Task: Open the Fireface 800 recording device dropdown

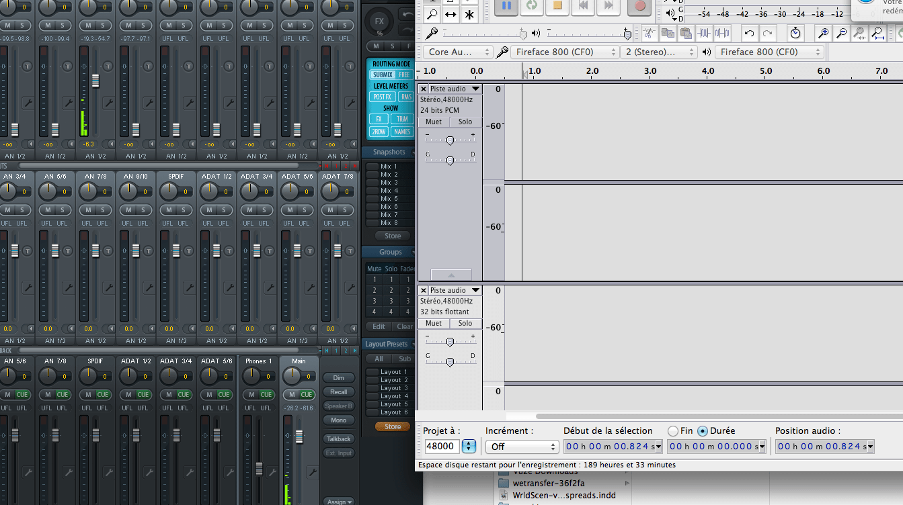Action: point(565,52)
